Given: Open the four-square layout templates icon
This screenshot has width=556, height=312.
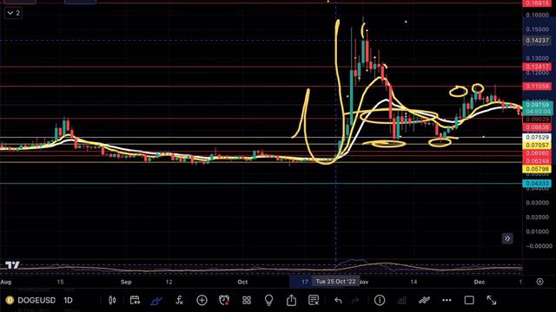Looking at the screenshot, I should (x=247, y=301).
